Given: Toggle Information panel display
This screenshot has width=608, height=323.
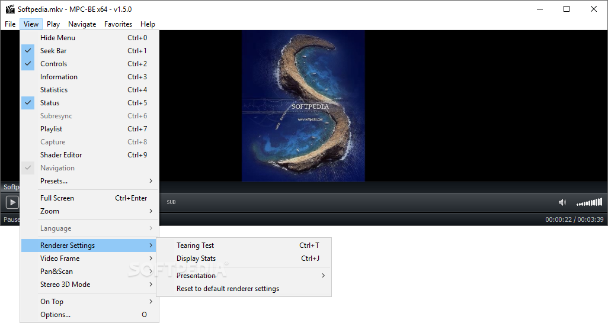Looking at the screenshot, I should (x=89, y=77).
